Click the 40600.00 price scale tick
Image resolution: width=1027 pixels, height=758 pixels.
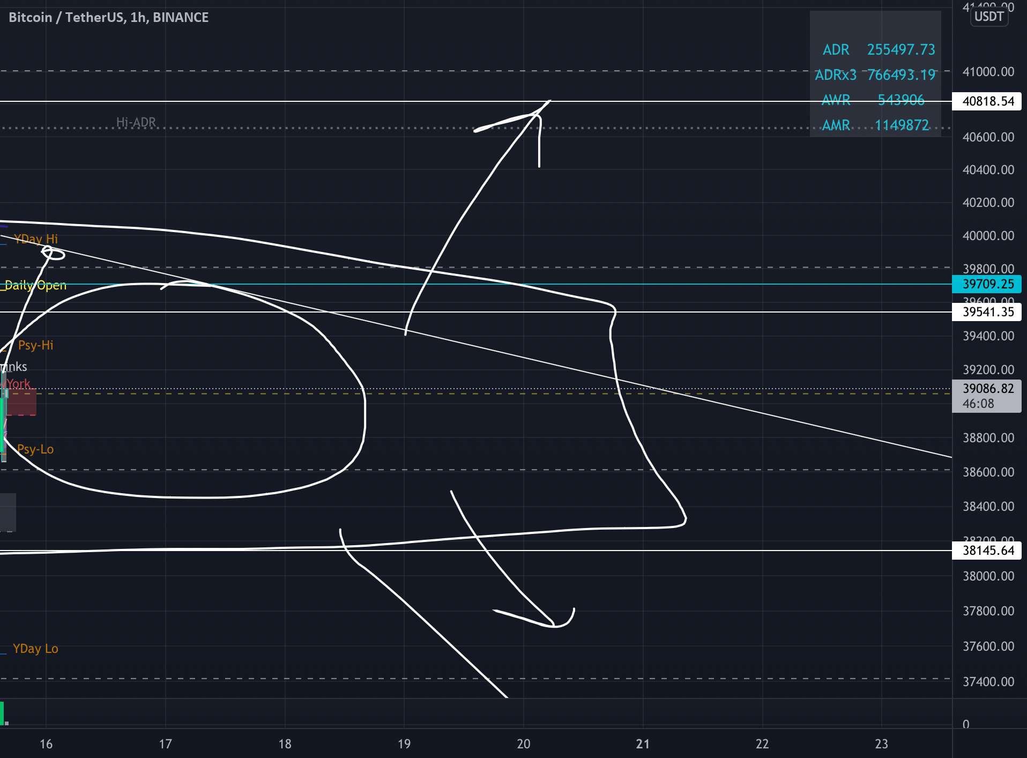click(x=988, y=137)
